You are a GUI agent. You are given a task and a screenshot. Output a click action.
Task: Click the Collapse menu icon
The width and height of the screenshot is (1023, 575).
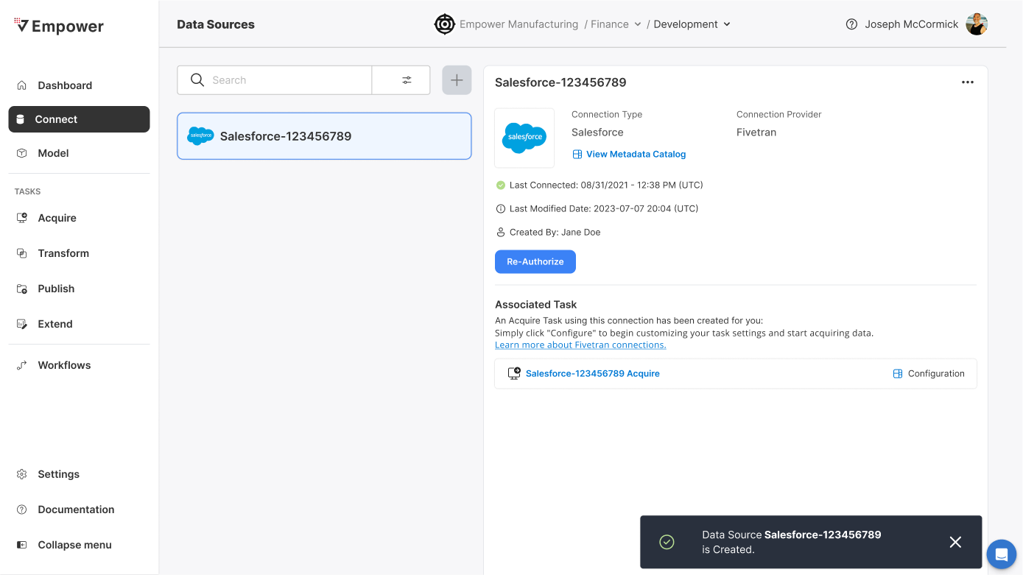click(22, 545)
